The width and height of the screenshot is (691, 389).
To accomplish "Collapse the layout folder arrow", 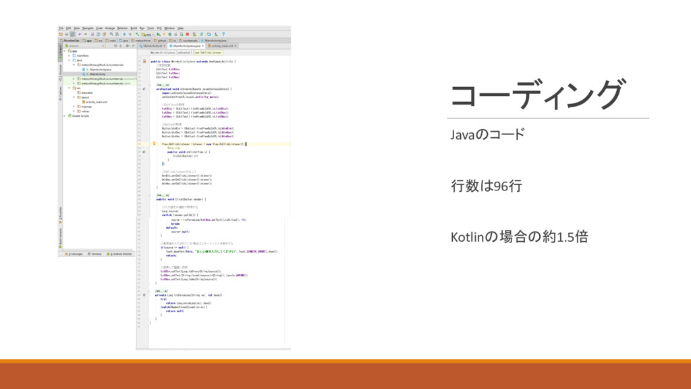I will click(74, 97).
